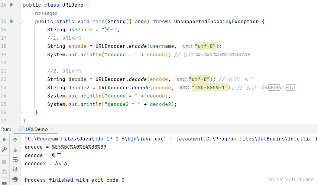Collapse code block at line 26 fold marker

click(x=21, y=112)
